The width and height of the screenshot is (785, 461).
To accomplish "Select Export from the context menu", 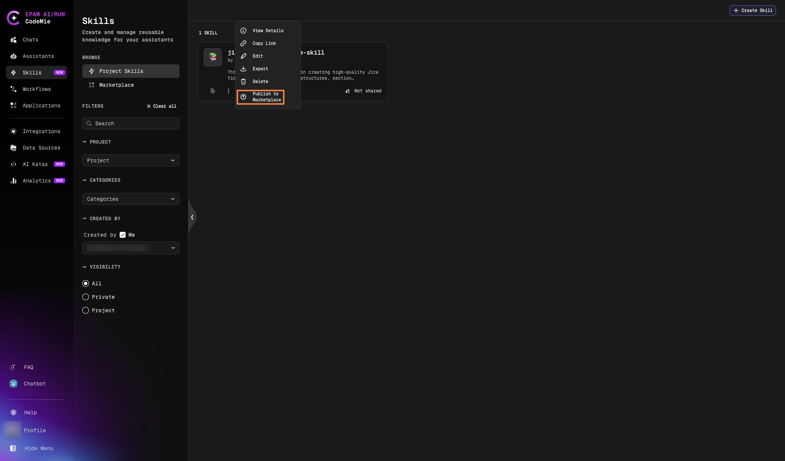I will click(260, 69).
